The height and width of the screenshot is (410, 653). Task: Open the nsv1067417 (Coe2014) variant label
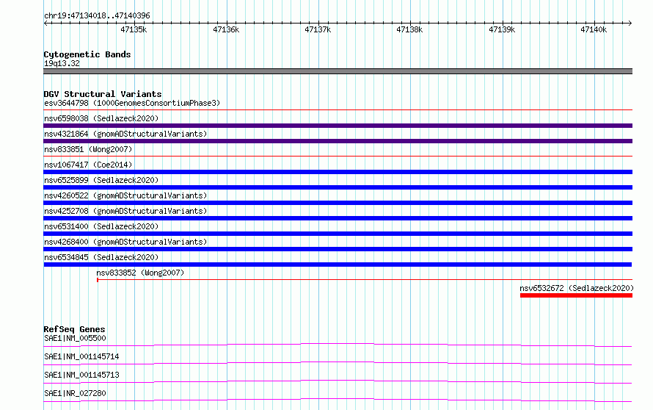tap(88, 165)
